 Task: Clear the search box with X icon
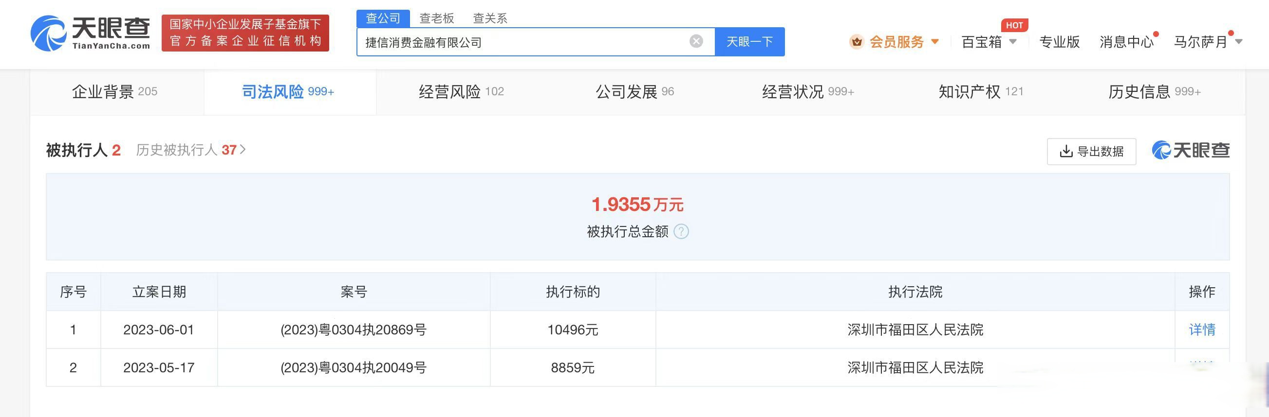(695, 41)
